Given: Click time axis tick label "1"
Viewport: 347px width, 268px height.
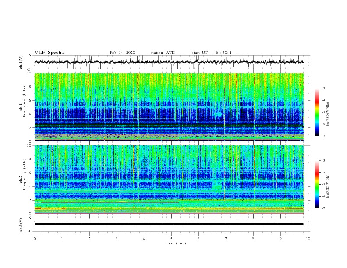Looking at the screenshot, I should pos(62,239).
